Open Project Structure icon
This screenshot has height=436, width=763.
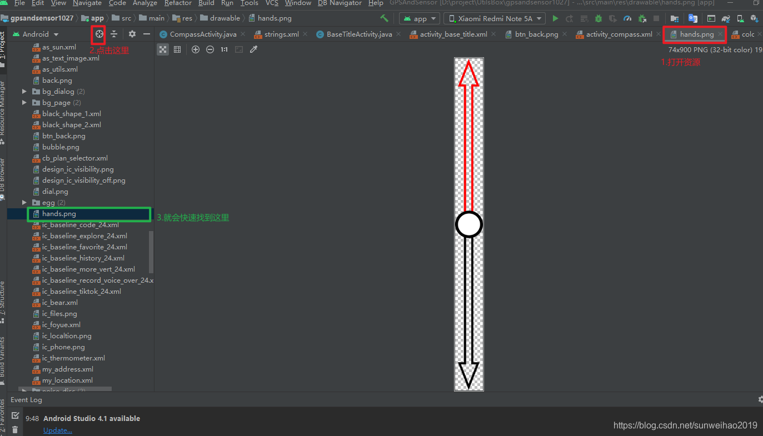point(675,18)
